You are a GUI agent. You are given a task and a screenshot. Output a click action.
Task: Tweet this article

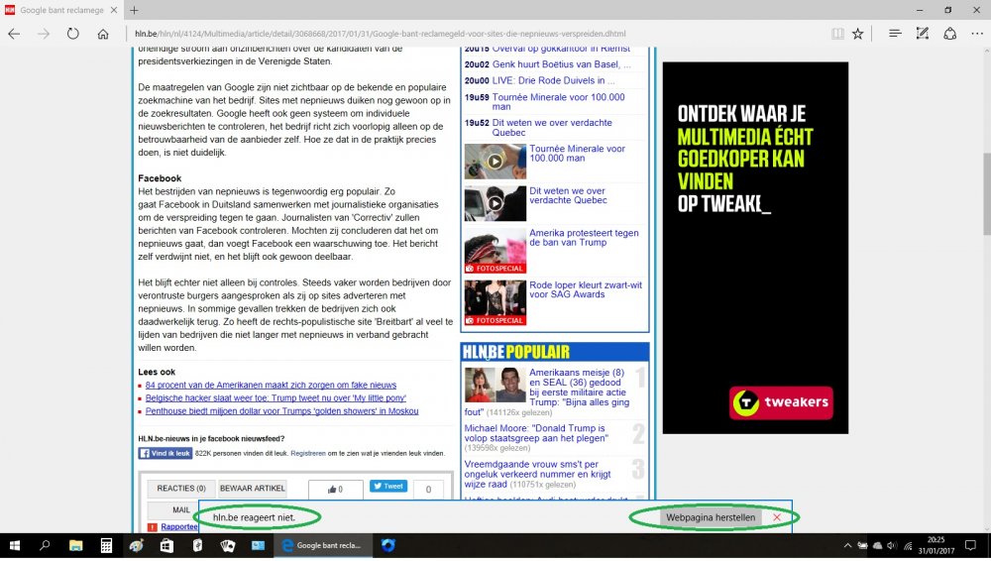tap(388, 487)
